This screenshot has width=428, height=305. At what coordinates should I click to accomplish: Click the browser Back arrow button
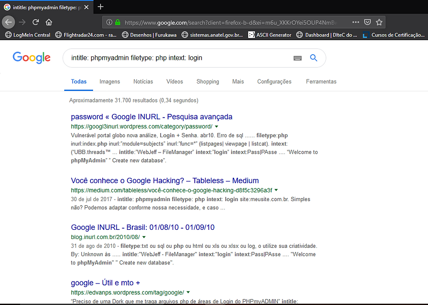point(8,22)
